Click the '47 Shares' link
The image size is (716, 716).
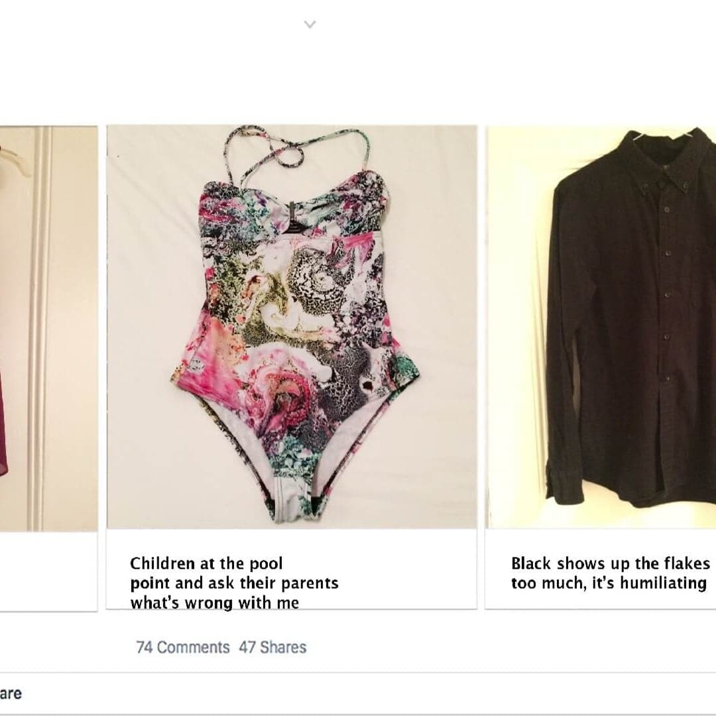point(272,647)
